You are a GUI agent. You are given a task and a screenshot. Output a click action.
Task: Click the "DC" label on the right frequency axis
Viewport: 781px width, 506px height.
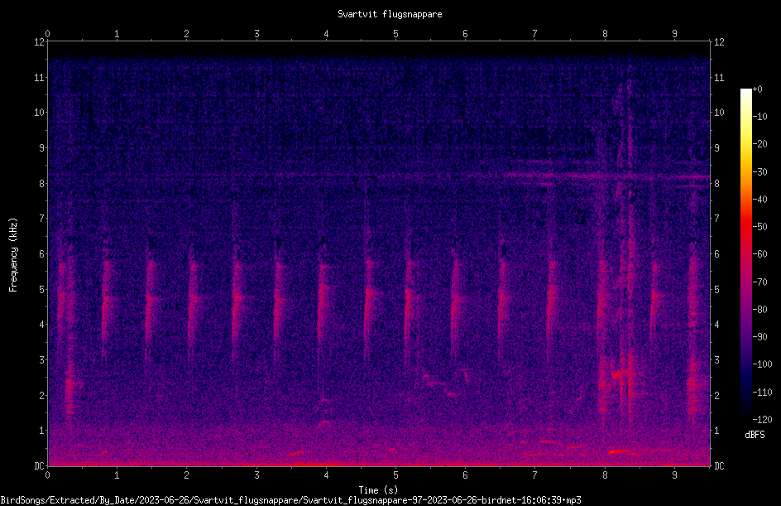pyautogui.click(x=719, y=466)
